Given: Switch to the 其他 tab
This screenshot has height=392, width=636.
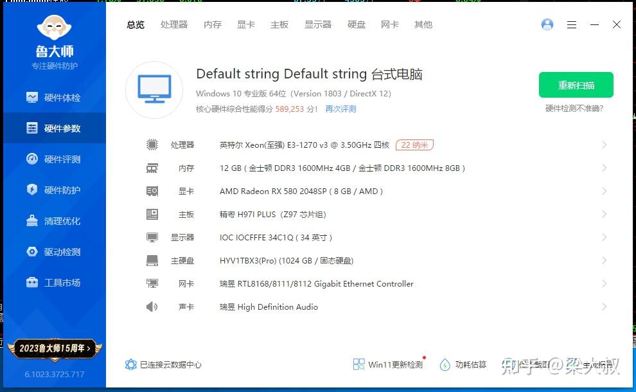Looking at the screenshot, I should pos(423,25).
